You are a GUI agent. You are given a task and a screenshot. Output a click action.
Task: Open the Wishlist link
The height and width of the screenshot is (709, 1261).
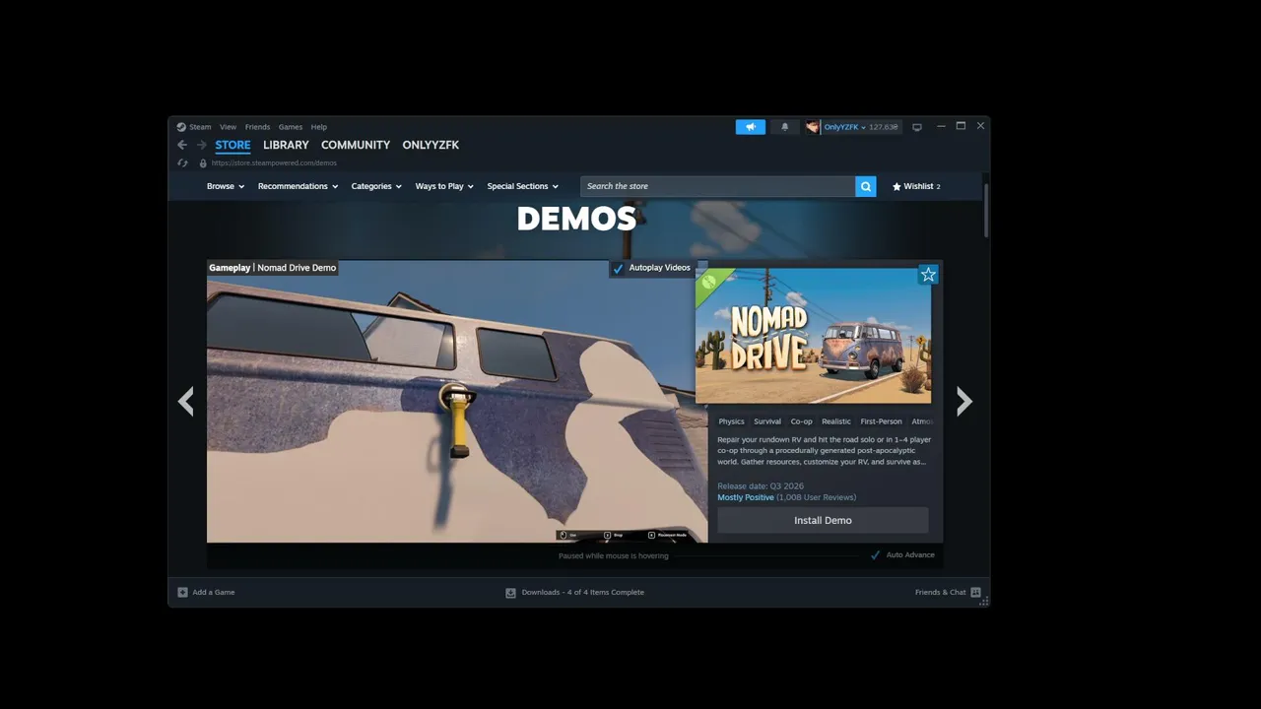[x=916, y=186]
